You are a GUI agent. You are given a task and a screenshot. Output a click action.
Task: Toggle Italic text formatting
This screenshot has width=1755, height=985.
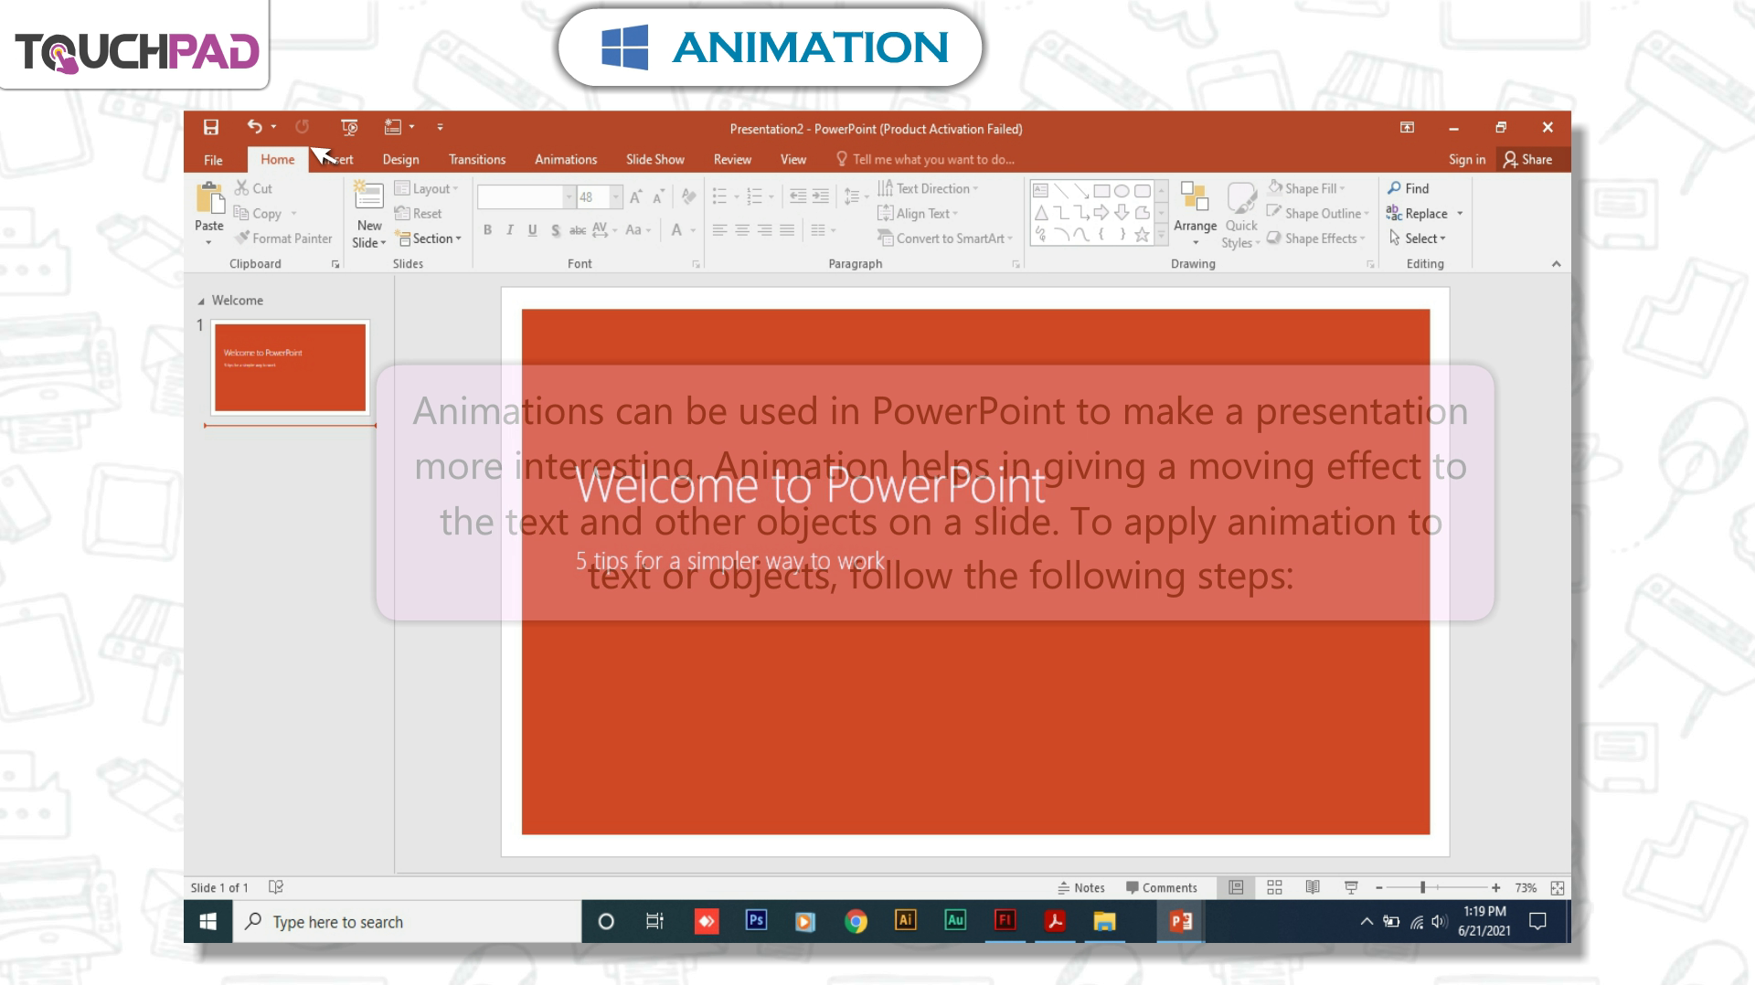tap(509, 230)
